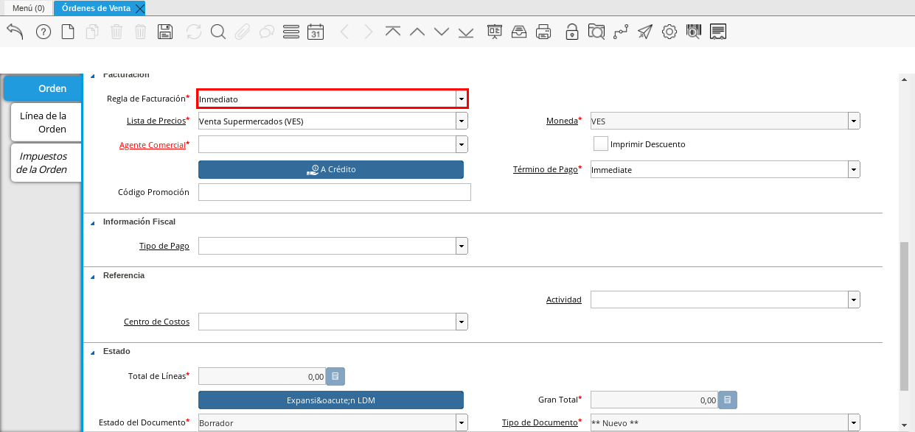
Task: Click the vertical scrollbar thumb
Action: [905, 316]
